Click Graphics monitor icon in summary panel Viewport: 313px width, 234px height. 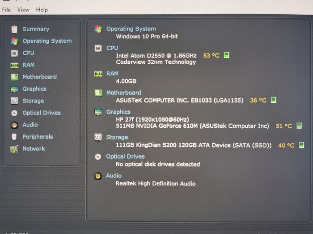click(x=98, y=112)
